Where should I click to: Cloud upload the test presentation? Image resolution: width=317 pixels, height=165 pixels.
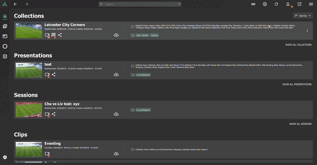point(116,75)
